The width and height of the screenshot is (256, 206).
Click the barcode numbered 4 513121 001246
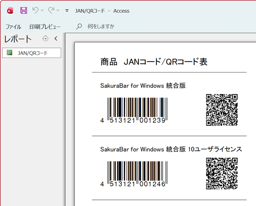[134, 174]
